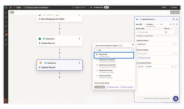Open options menu beside Salesforce Object field
The width and height of the screenshot is (184, 109).
176,44
